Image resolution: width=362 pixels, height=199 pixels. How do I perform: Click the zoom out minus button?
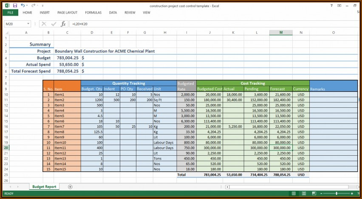321,193
